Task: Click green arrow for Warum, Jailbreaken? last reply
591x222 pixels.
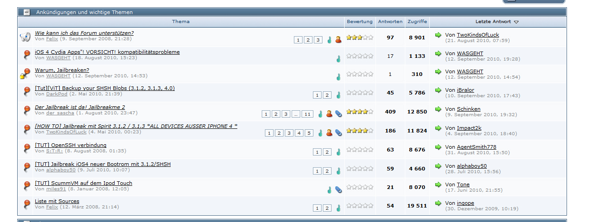Action: 438,71
